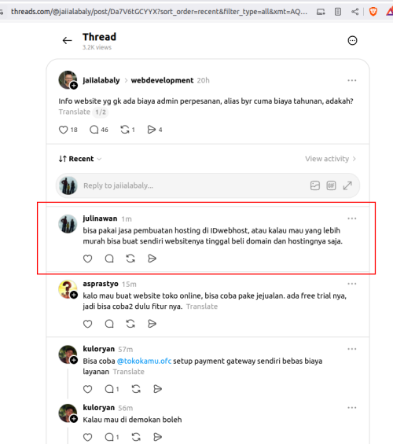
Task: Click the Brave Shields lion icon
Action: pos(373,12)
